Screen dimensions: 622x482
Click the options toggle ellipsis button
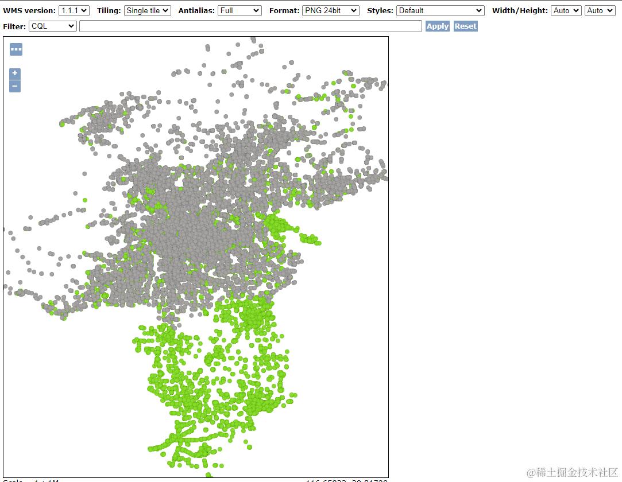click(x=16, y=49)
